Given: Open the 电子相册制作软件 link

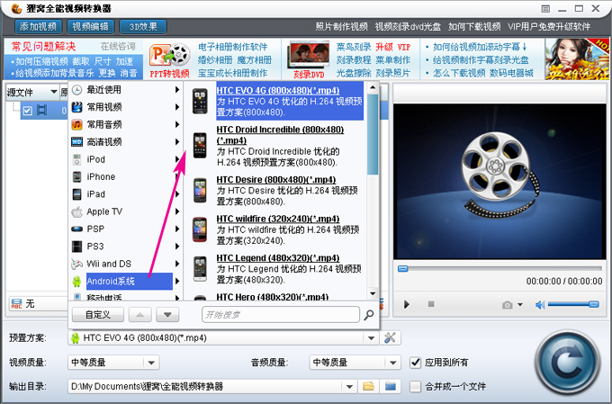Looking at the screenshot, I should [x=232, y=47].
